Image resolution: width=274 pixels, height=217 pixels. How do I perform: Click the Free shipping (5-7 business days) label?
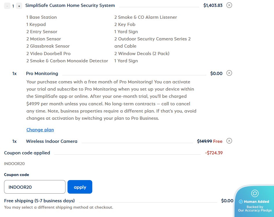40,201
